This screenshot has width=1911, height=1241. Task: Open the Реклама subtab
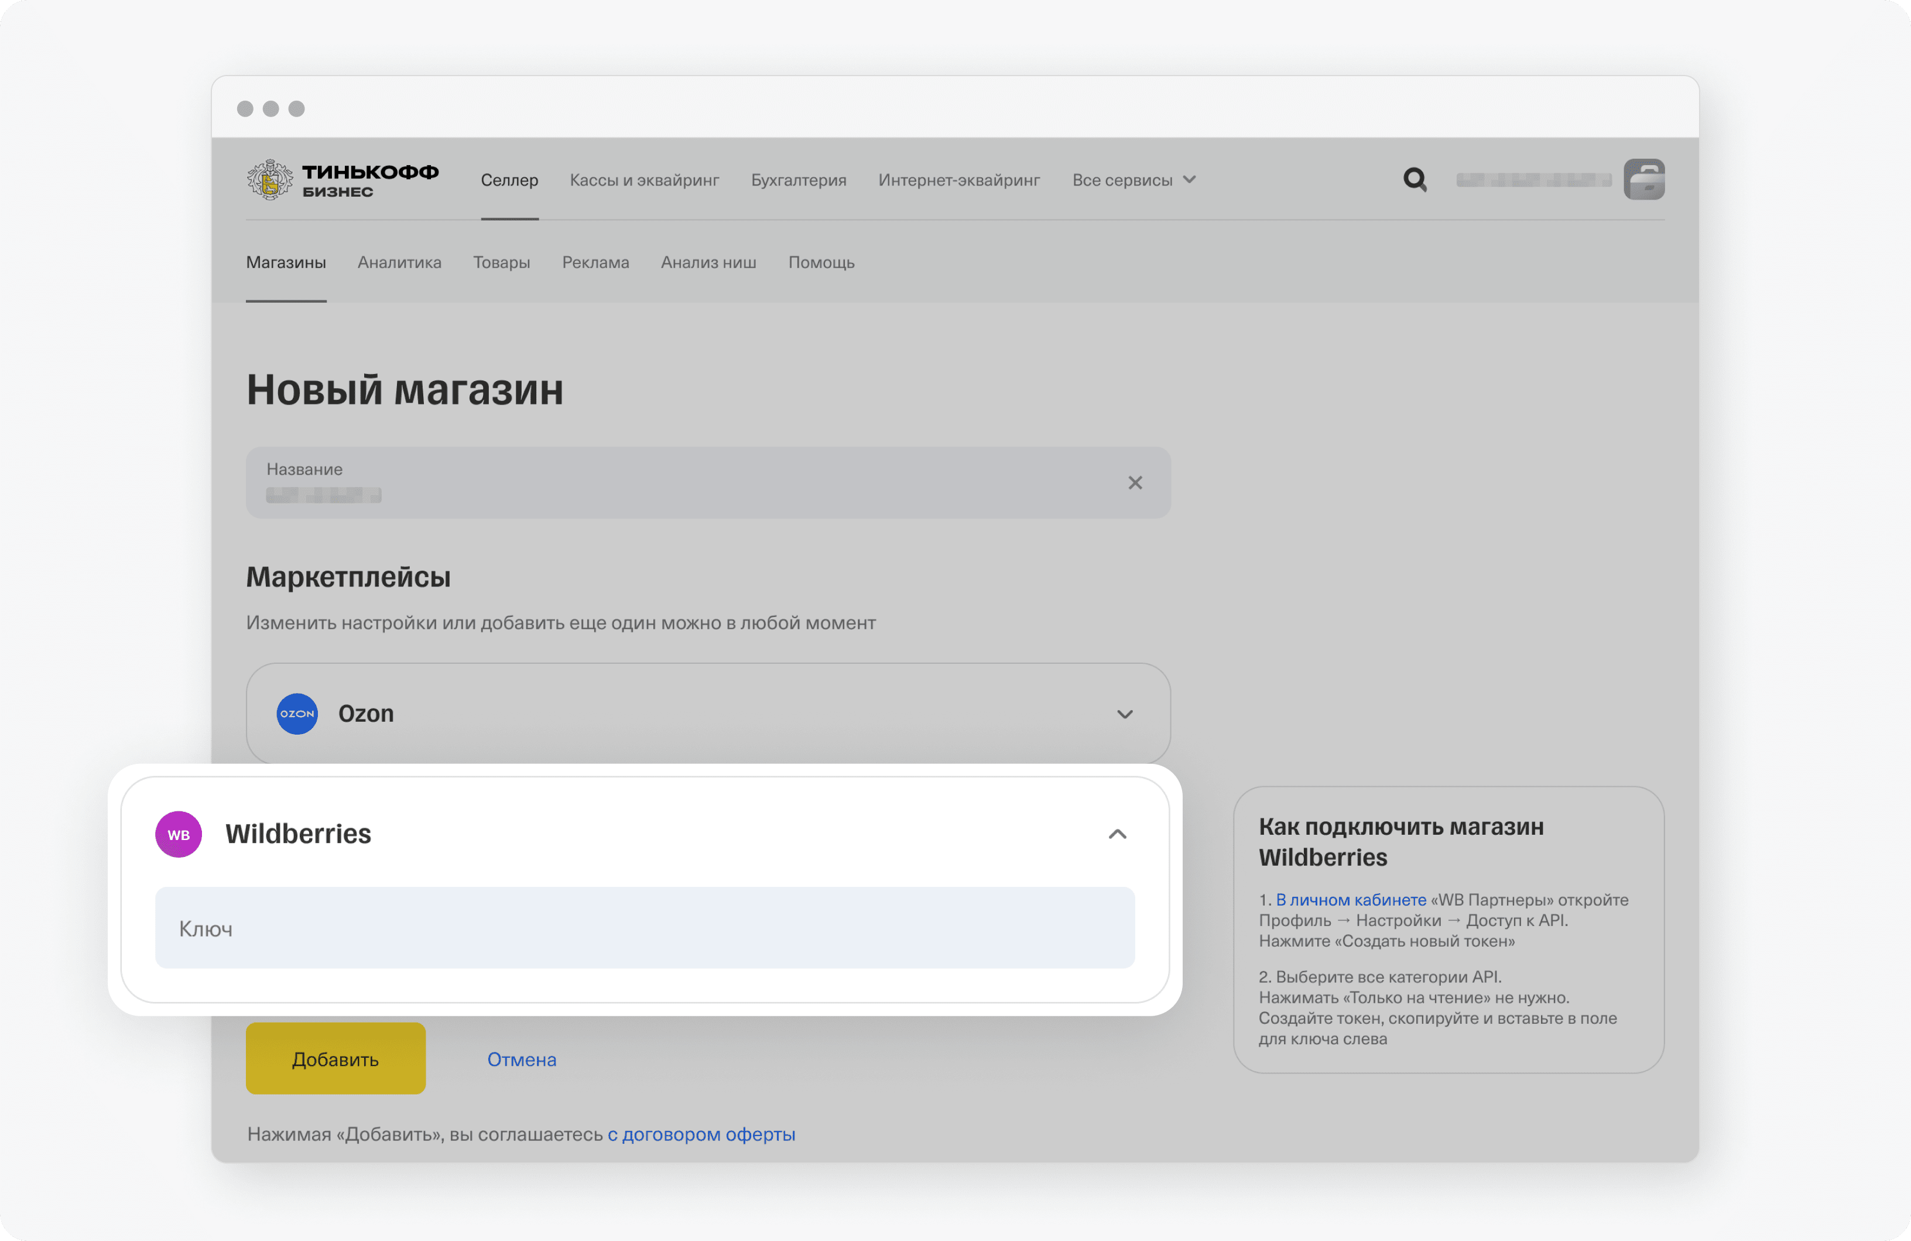pyautogui.click(x=595, y=262)
